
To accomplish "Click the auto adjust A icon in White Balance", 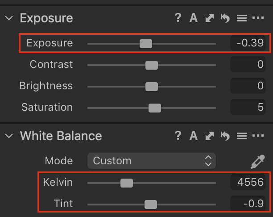I will click(194, 136).
